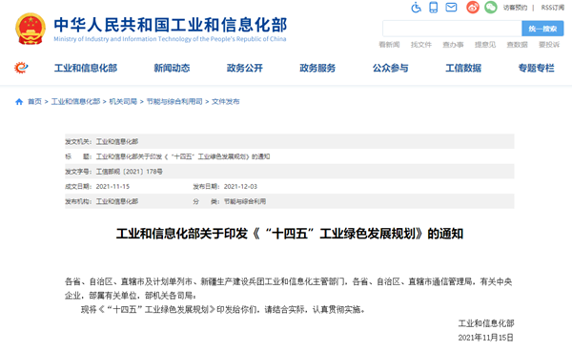This screenshot has width=572, height=351.
Task: Open the 政务服务 navigation menu
Action: point(317,68)
